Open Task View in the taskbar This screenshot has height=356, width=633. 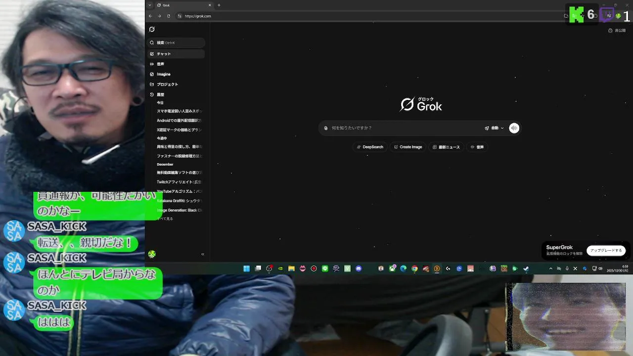tap(258, 268)
